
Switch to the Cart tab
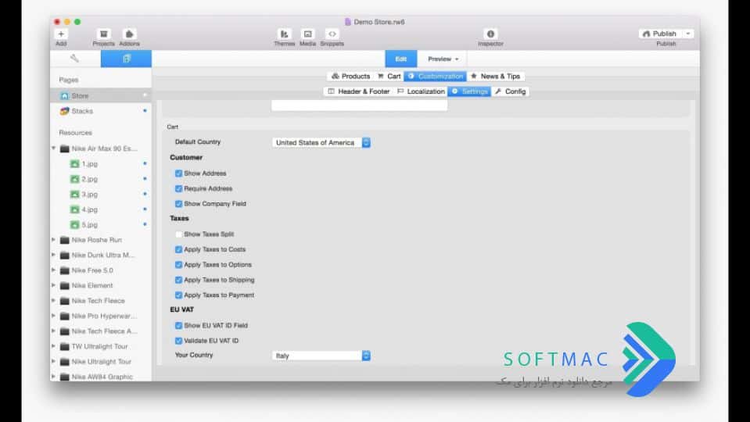389,76
